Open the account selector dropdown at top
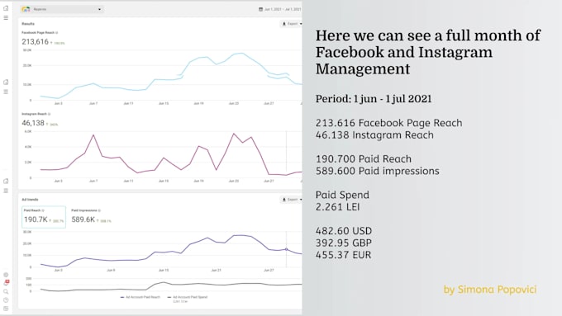Image resolution: width=562 pixels, height=316 pixels. 62,9
